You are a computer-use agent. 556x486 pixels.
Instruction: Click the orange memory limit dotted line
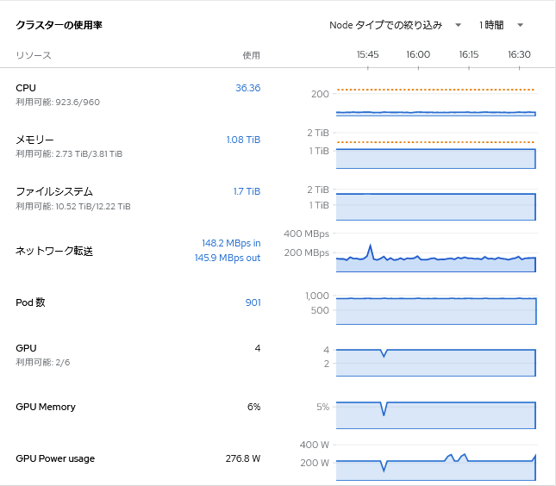tap(436, 142)
